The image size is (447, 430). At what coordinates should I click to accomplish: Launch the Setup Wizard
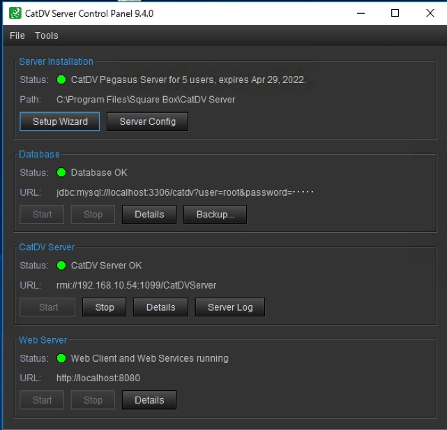click(x=60, y=121)
